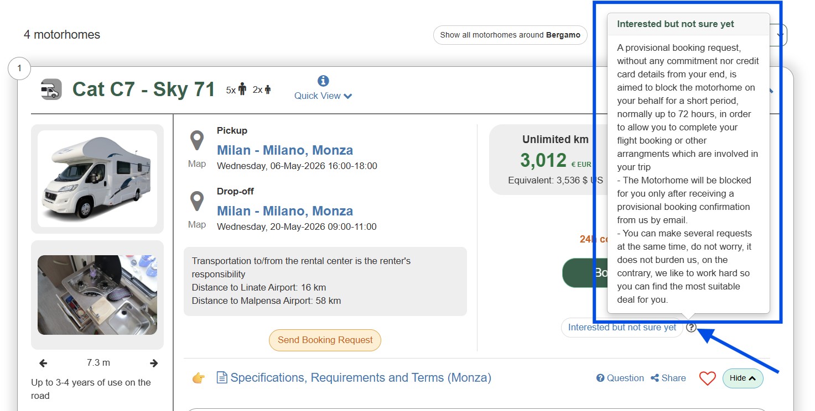Viewport: 815px width, 411px height.
Task: Show next motorhome photo with right arrow
Action: click(154, 363)
